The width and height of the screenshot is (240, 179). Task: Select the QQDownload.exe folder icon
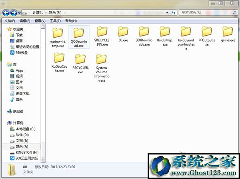79,33
